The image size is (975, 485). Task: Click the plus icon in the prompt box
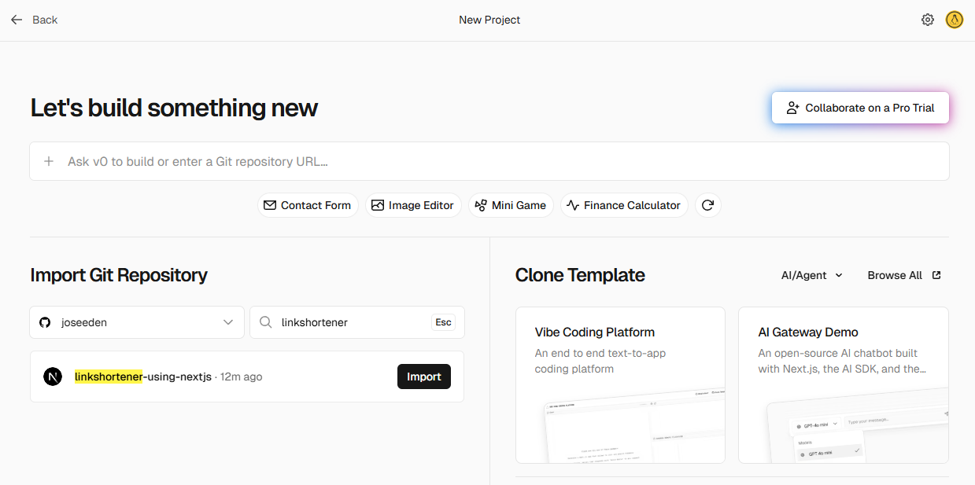coord(49,161)
